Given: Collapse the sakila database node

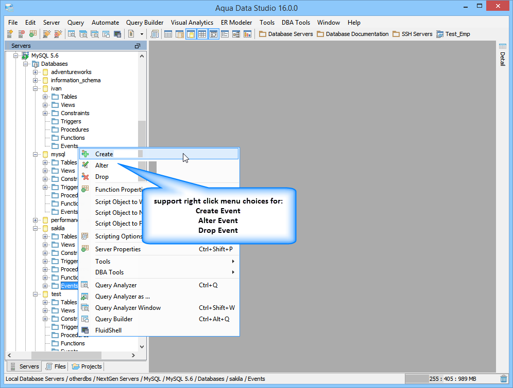Looking at the screenshot, I should tap(36, 228).
